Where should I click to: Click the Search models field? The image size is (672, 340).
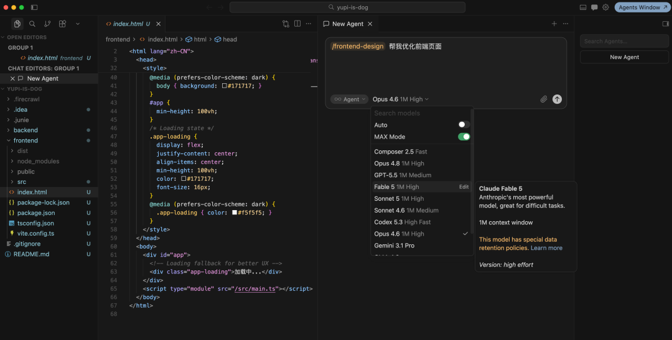tap(420, 113)
